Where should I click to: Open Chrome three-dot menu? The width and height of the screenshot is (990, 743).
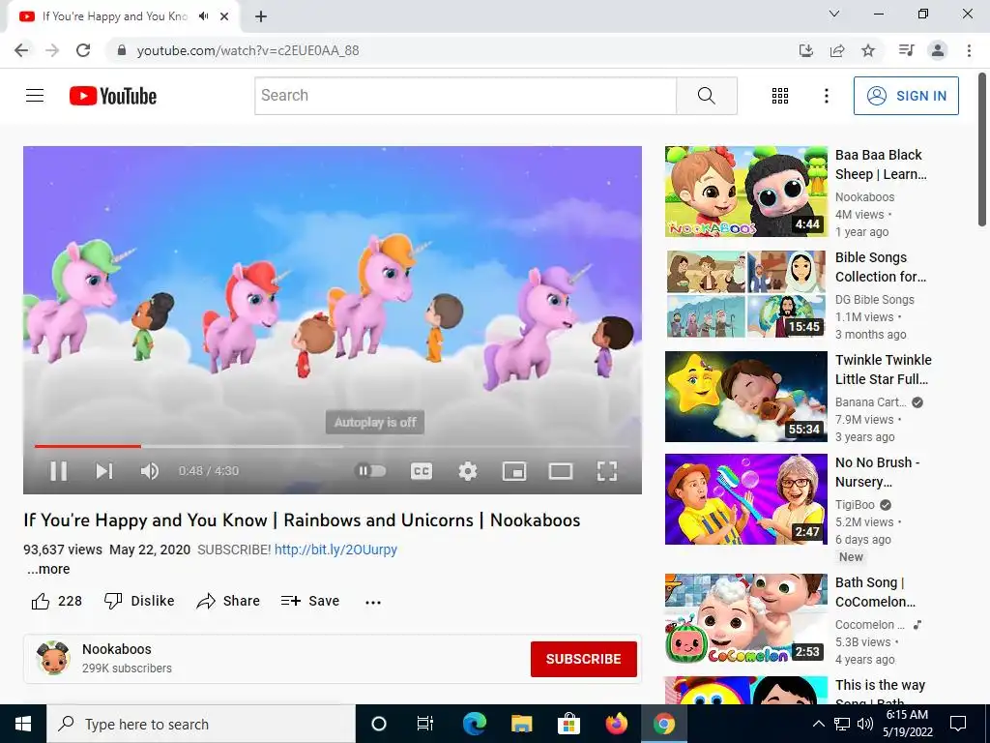(x=969, y=50)
